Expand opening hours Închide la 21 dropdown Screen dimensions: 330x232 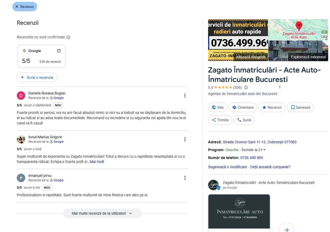[253, 150]
